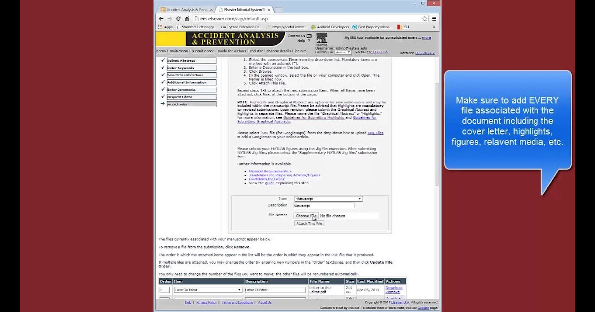Screen dimensions: 595x312
Task: Go to the My EES Hub link
Action: click(x=378, y=52)
